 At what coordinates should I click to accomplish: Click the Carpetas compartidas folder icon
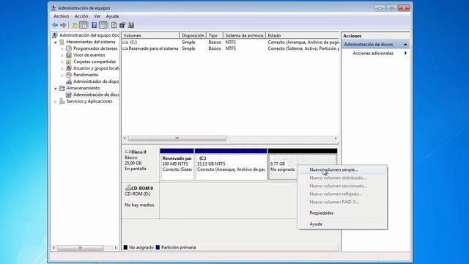click(69, 62)
